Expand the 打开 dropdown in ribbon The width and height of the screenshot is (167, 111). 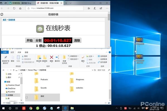pos(90,56)
